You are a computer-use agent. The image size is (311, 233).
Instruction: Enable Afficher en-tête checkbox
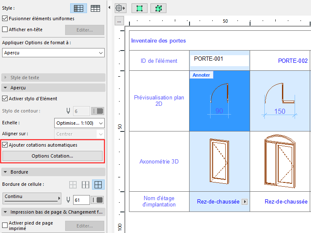(5, 29)
